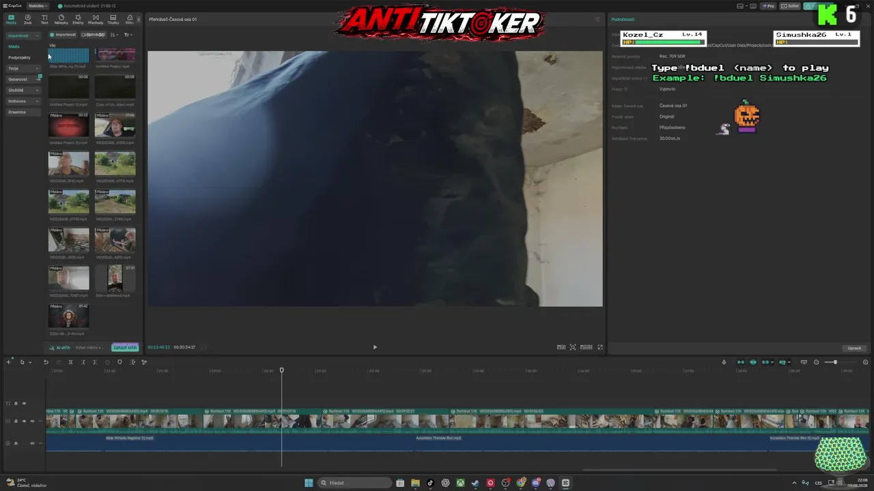Expand the Generovat sidebar section

point(23,79)
